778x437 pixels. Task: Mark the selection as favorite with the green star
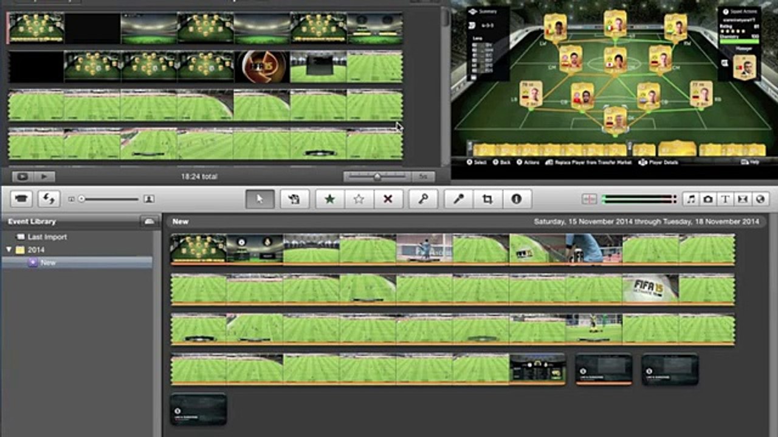coord(330,199)
